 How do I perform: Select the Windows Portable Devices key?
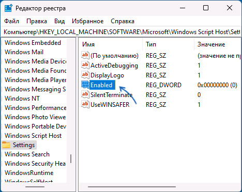coord(35,126)
